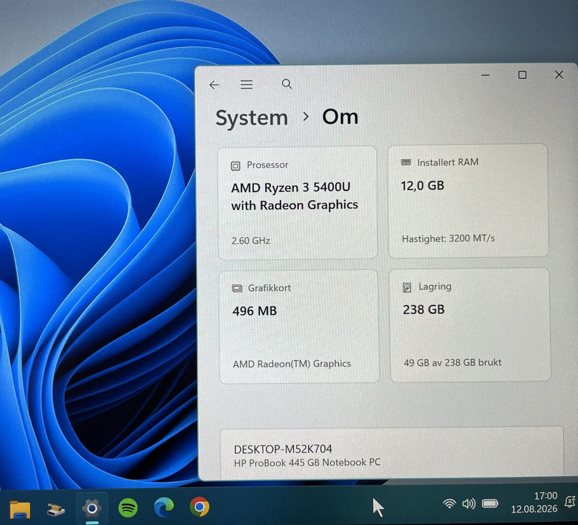Viewport: 578px width, 525px height.
Task: Click the HP ProBook 445 G8 Notebook PC text
Action: (x=307, y=462)
